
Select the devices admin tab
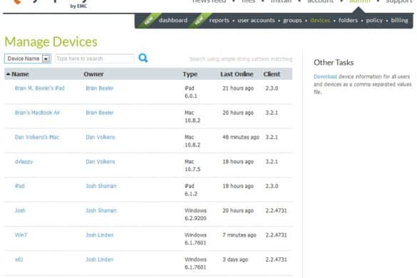320,20
